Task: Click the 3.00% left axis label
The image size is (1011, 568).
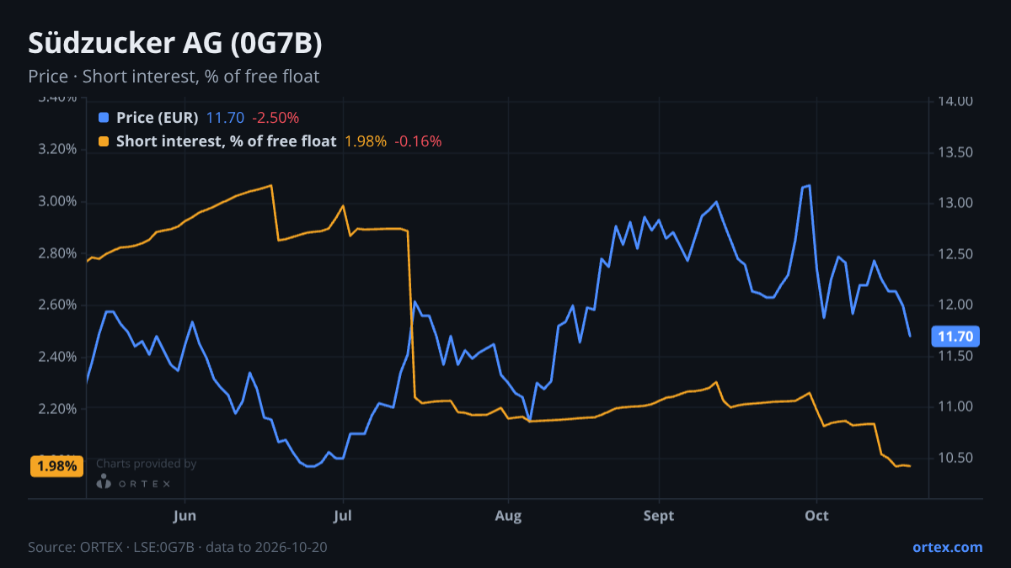Action: [x=57, y=202]
